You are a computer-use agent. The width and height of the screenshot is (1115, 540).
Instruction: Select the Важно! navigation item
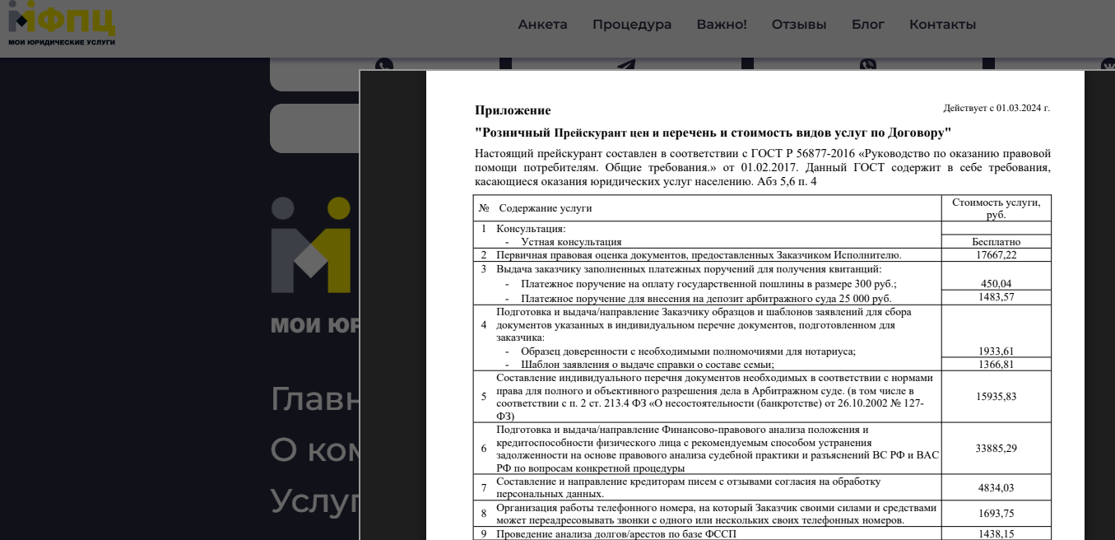pos(722,25)
